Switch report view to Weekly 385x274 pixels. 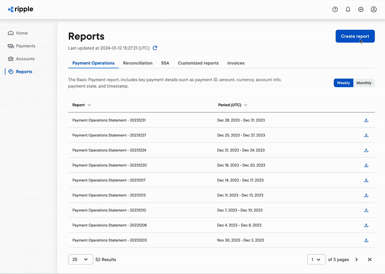343,83
